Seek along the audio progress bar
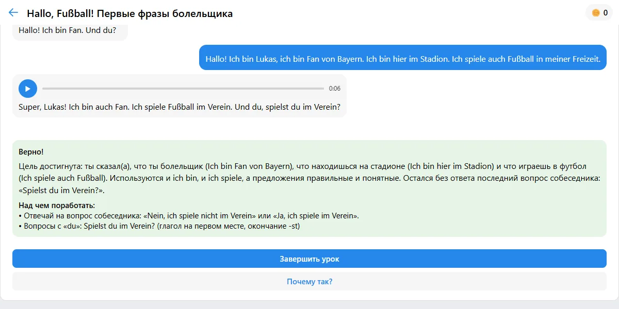Viewport: 619px width, 309px height. click(x=183, y=89)
